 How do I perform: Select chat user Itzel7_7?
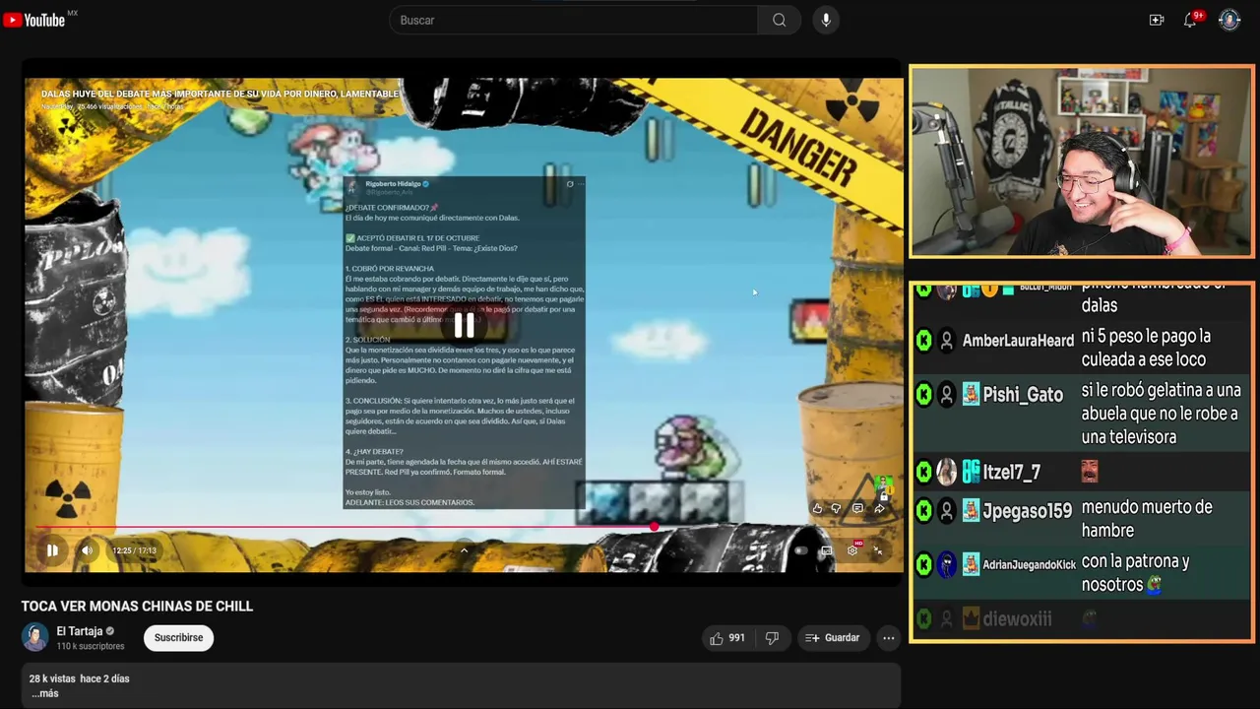point(1012,473)
